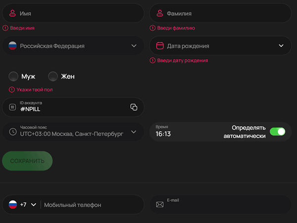297x223 pixels.
Task: Focus the Фамилия input field
Action: pos(220,13)
